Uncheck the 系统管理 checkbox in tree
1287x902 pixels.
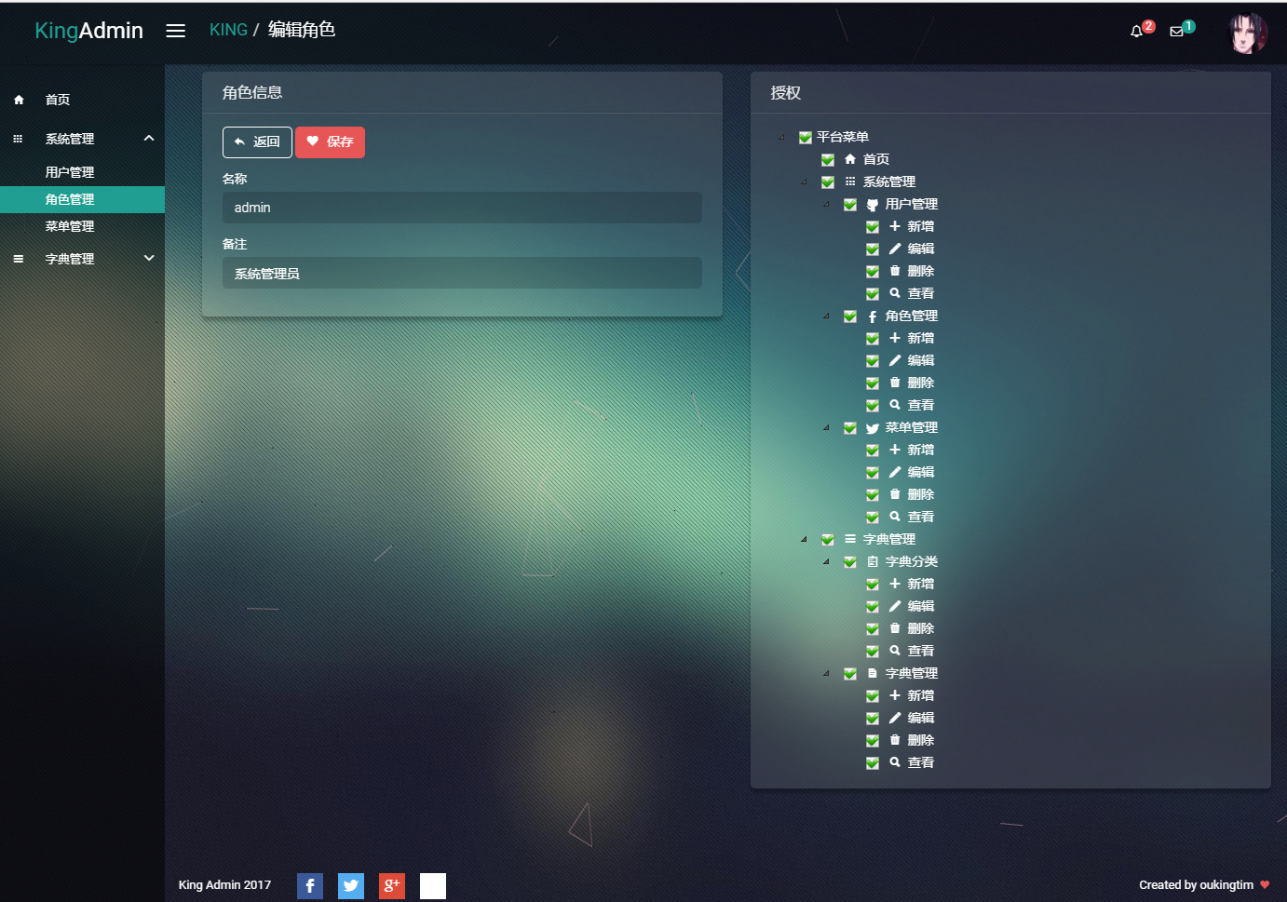coord(828,182)
